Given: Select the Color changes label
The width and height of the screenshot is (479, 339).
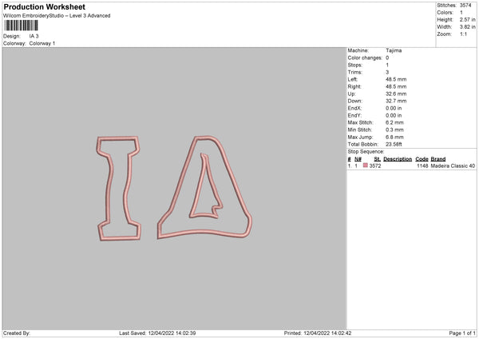Looking at the screenshot, I should pos(365,58).
